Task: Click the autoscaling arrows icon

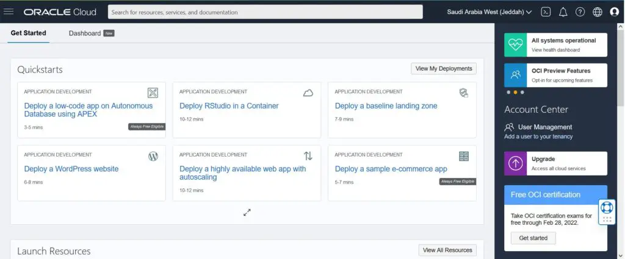Action: tap(308, 156)
